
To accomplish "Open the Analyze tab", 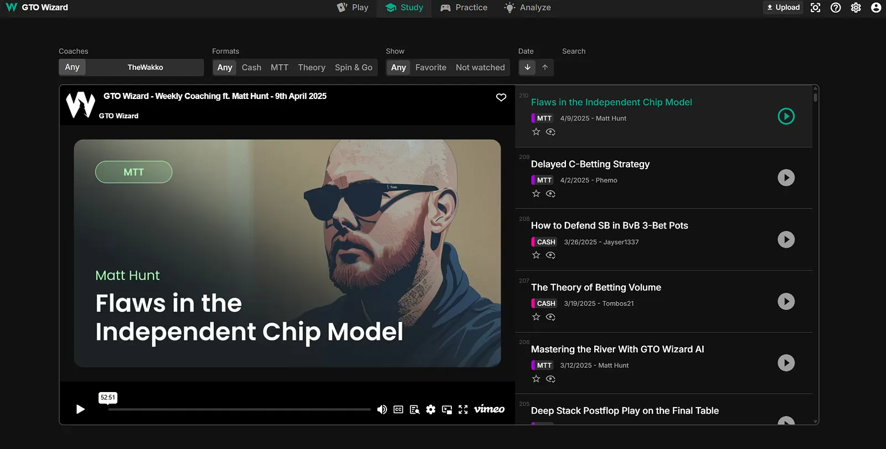I will [528, 8].
